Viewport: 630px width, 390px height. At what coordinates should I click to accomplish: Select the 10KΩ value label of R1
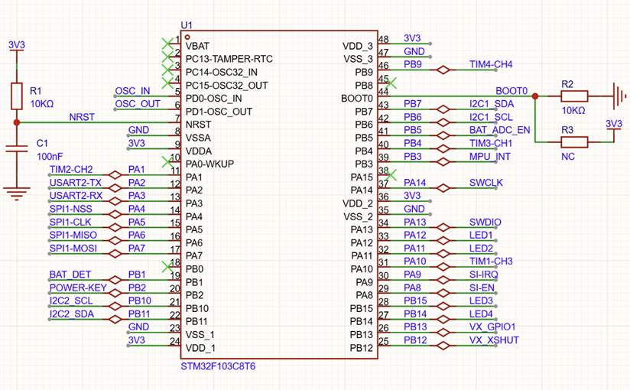[42, 104]
